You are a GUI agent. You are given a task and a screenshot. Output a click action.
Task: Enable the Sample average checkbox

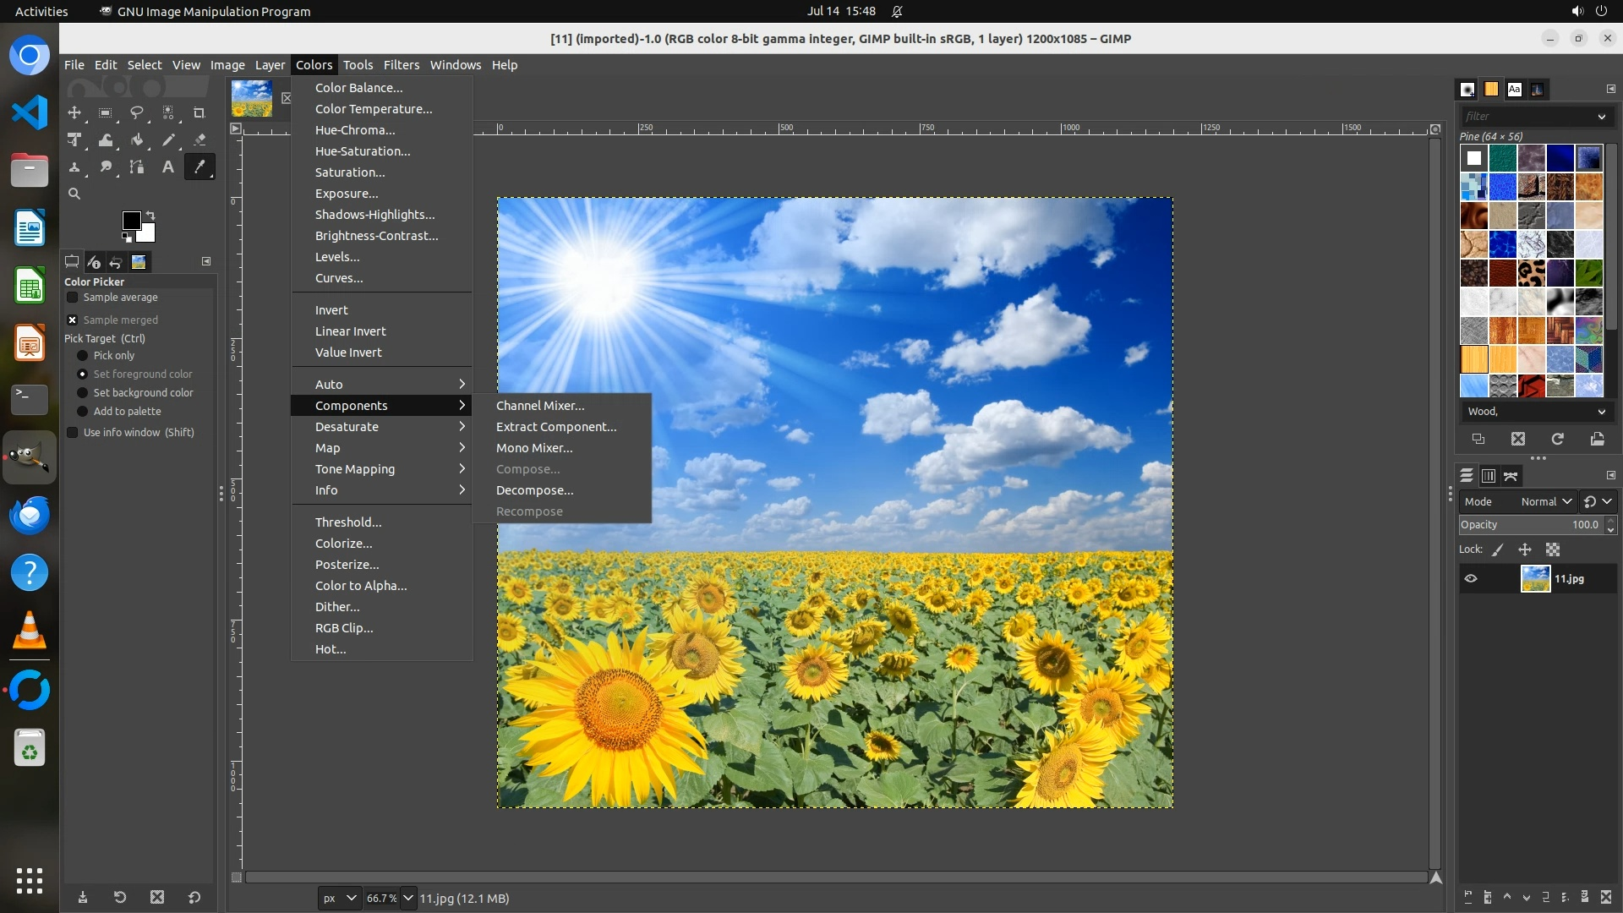pos(73,298)
